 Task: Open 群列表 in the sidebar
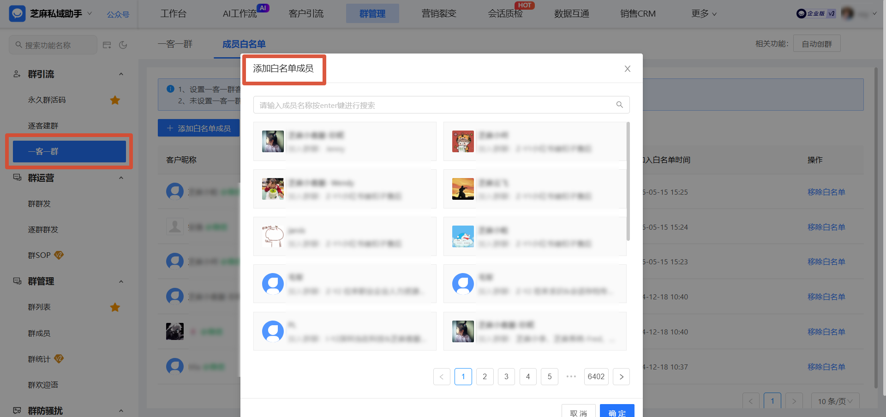click(39, 307)
